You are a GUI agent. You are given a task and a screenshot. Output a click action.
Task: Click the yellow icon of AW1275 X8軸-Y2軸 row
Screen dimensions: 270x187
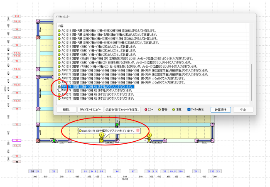[59, 98]
